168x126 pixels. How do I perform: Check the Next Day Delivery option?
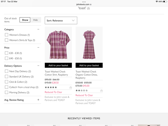pyautogui.click(x=6, y=71)
